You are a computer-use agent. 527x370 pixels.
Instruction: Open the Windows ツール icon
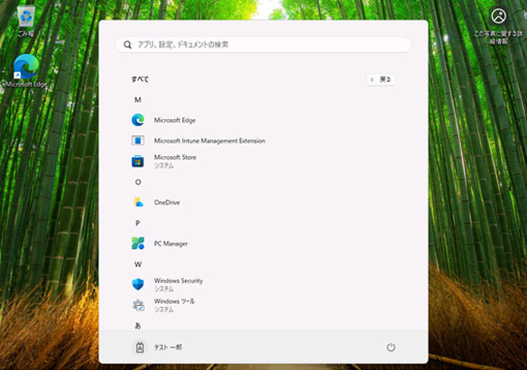pyautogui.click(x=138, y=305)
